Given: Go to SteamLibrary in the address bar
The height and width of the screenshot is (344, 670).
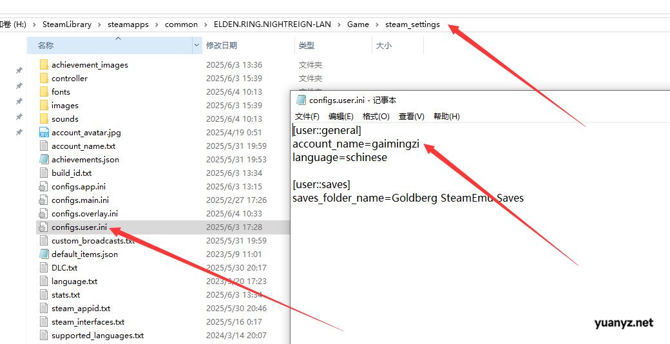Looking at the screenshot, I should click(x=67, y=24).
